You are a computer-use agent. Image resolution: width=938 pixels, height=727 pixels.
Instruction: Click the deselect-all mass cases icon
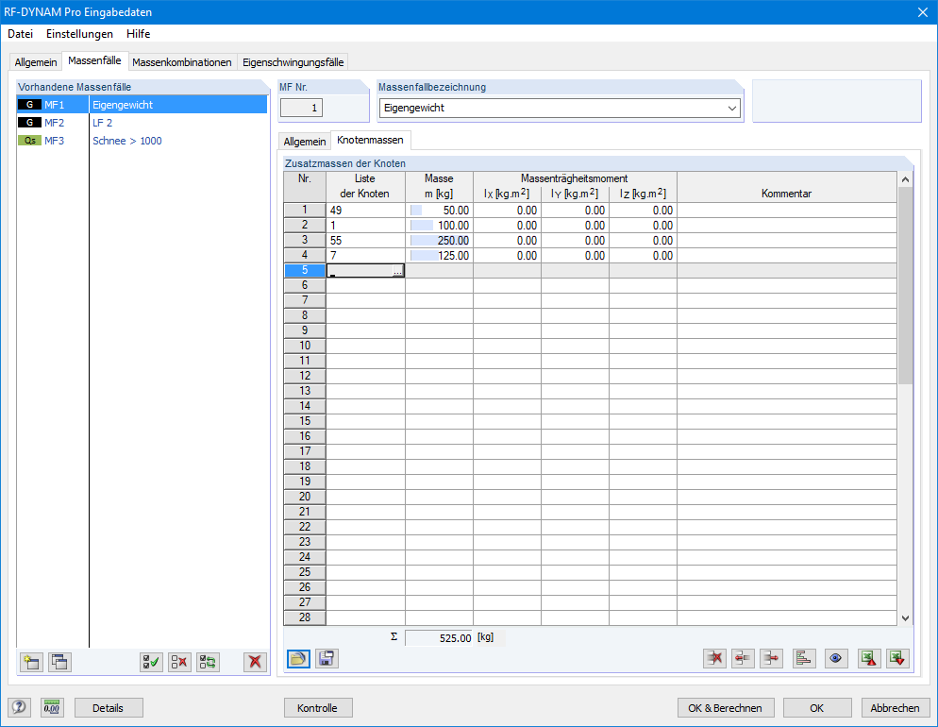[179, 662]
